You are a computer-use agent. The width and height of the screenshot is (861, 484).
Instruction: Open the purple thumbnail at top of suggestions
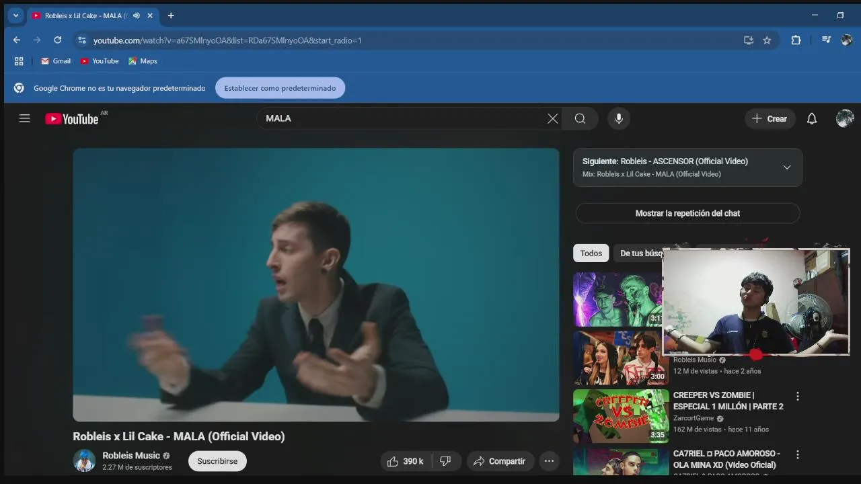(617, 299)
